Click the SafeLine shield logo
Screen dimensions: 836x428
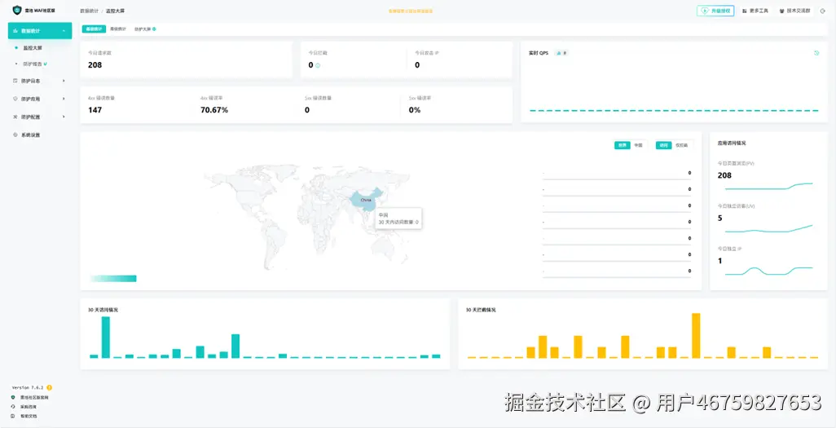[17, 10]
